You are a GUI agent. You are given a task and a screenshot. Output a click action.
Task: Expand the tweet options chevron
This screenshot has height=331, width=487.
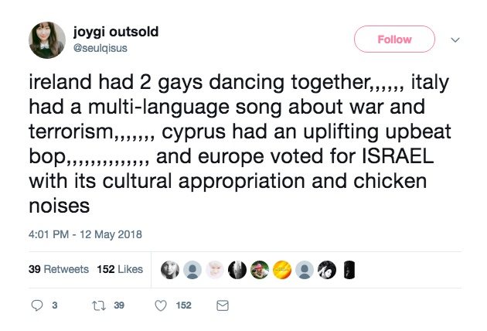[455, 39]
